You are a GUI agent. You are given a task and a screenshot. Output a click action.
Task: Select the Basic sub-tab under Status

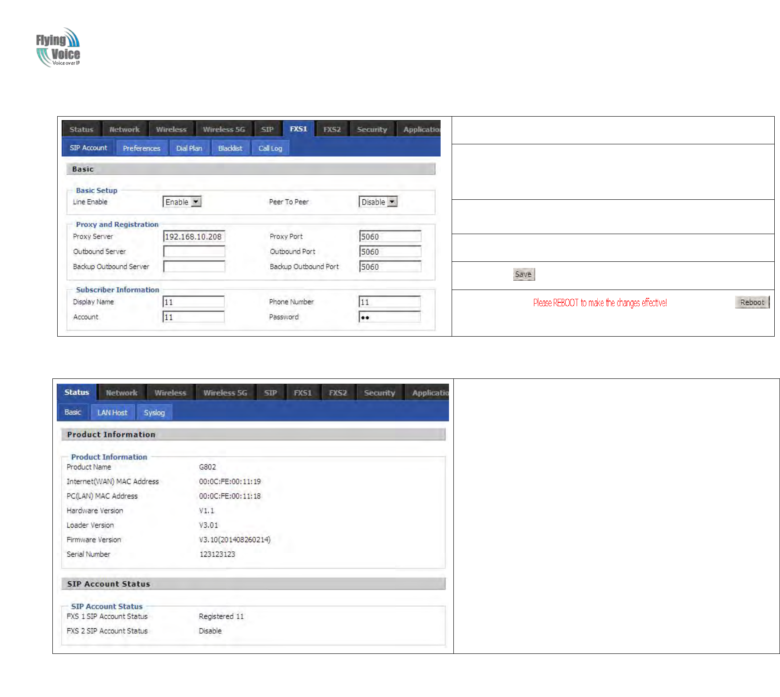[x=73, y=412]
